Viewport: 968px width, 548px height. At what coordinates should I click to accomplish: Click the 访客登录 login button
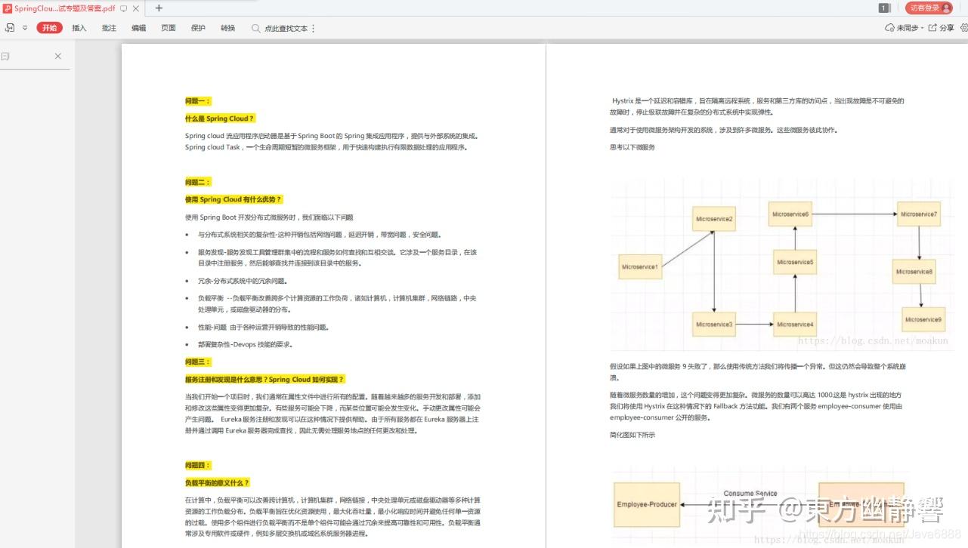pos(929,8)
